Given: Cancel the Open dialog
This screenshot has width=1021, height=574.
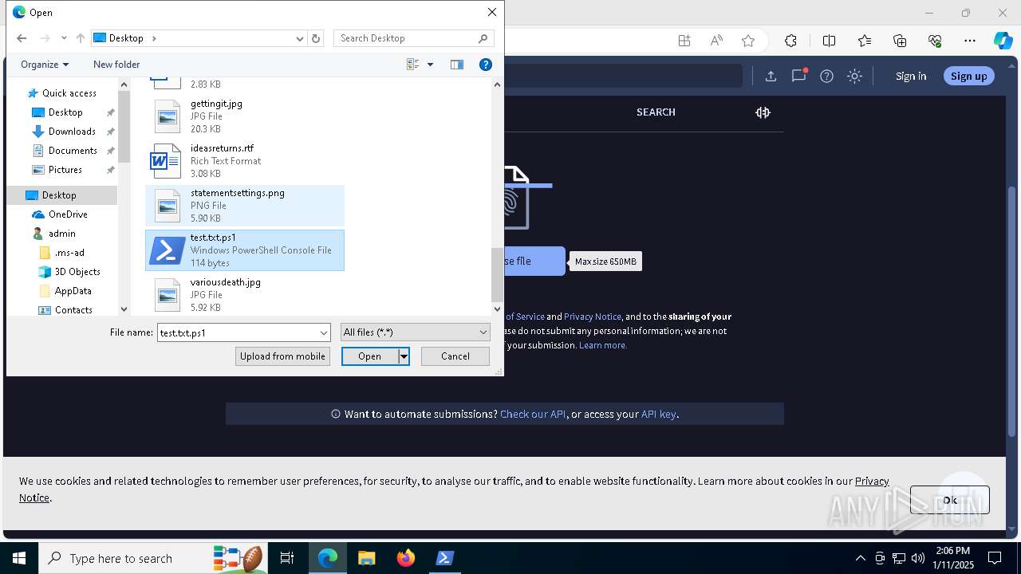Looking at the screenshot, I should click(455, 356).
